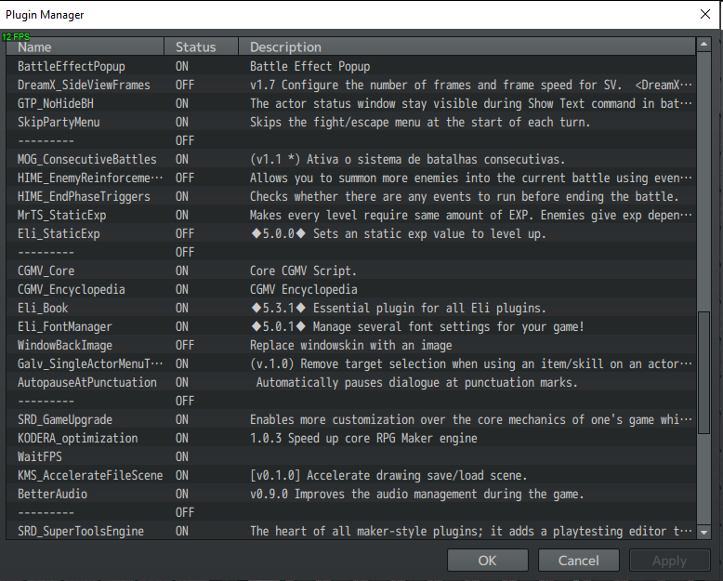
Task: Click the Status column header
Action: click(x=201, y=47)
